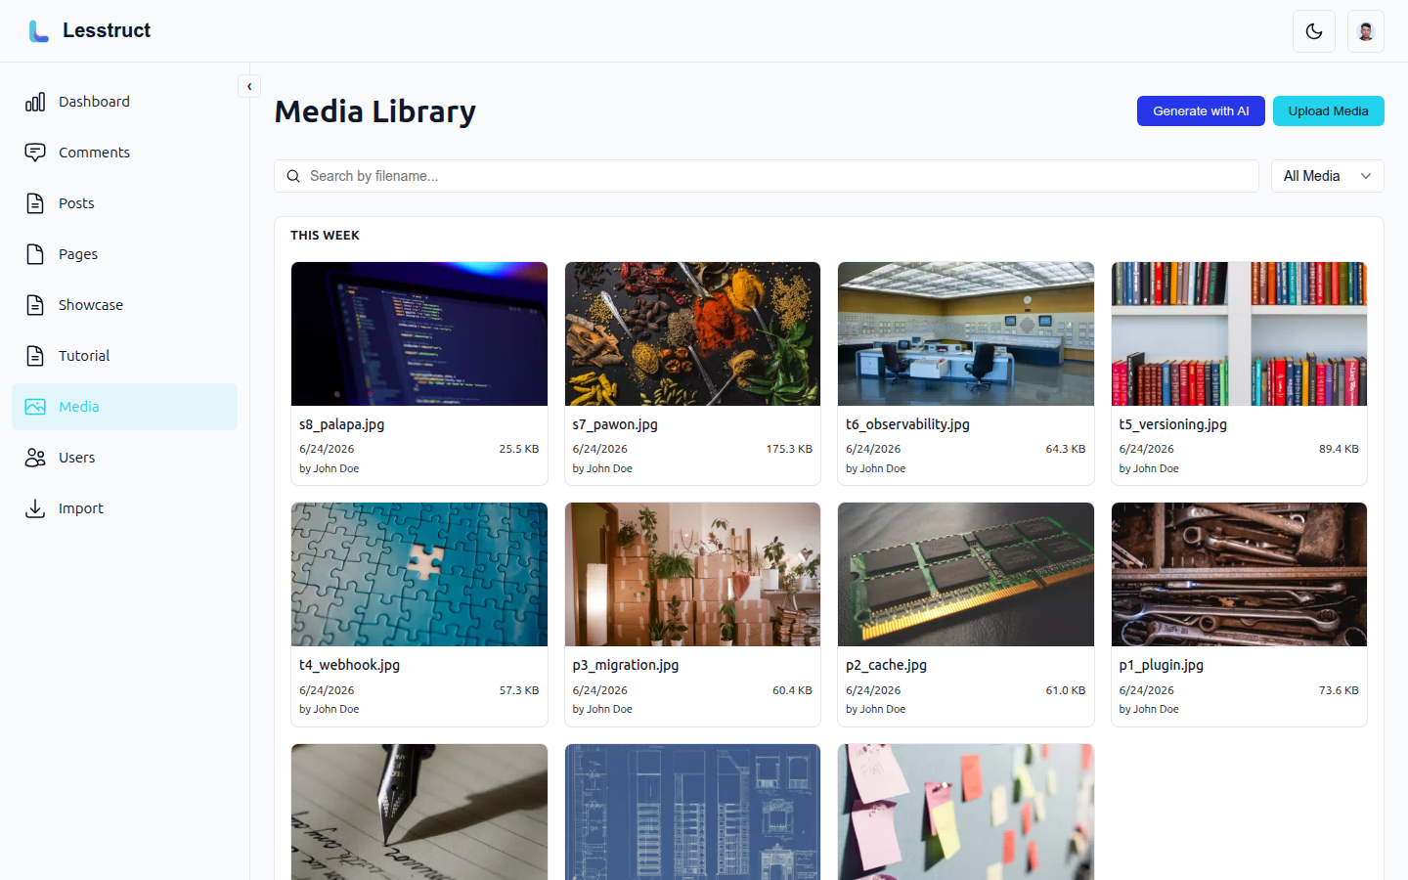Click the t6_observability.jpg filename

(x=907, y=424)
